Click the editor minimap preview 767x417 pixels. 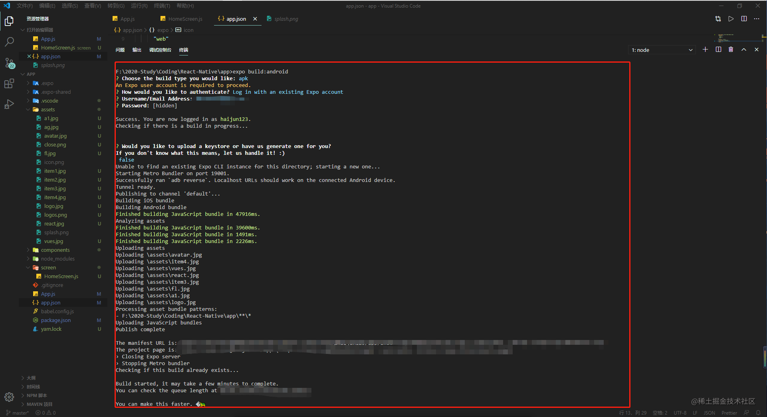click(x=737, y=38)
